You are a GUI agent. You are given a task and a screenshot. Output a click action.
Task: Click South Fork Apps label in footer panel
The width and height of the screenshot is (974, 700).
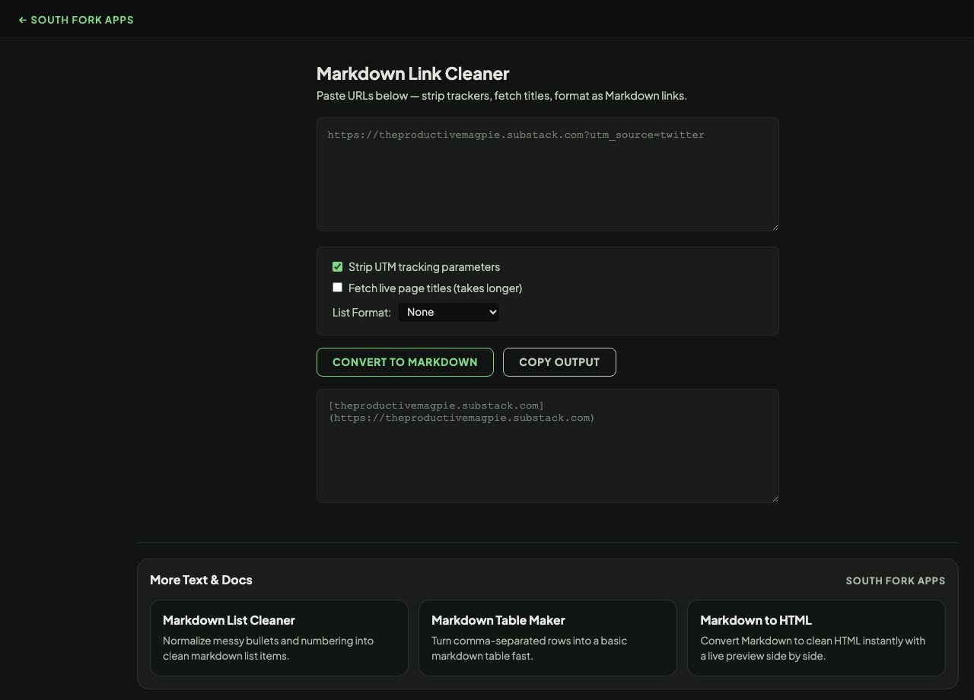(896, 581)
